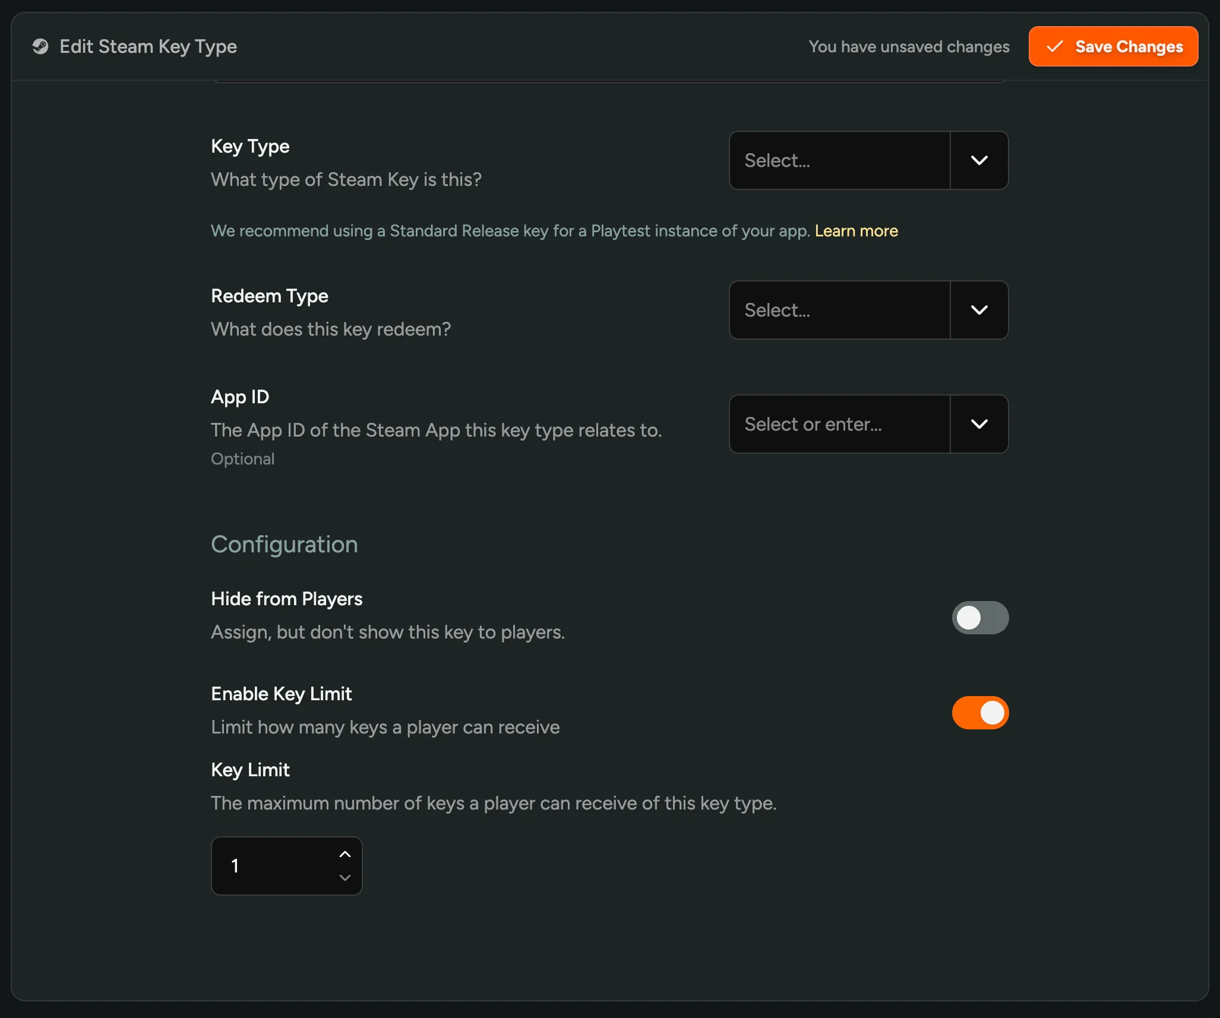Expand the Redeem Type dropdown chevron
The width and height of the screenshot is (1220, 1018).
click(x=979, y=310)
